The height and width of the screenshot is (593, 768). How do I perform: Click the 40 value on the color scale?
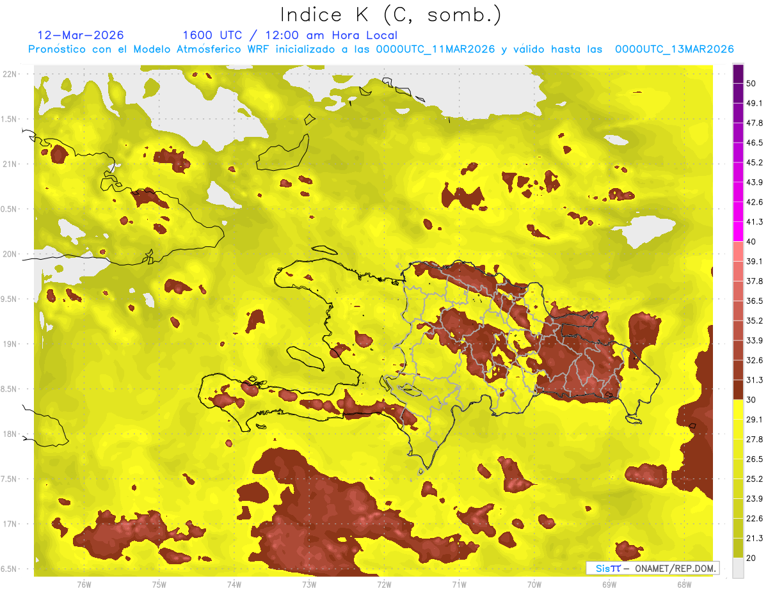click(x=751, y=241)
